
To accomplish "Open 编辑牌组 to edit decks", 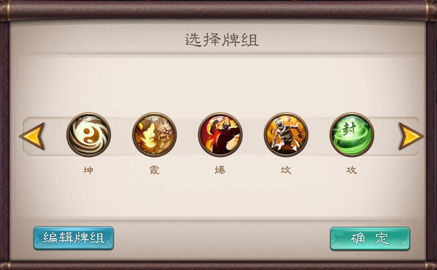I will point(74,238).
